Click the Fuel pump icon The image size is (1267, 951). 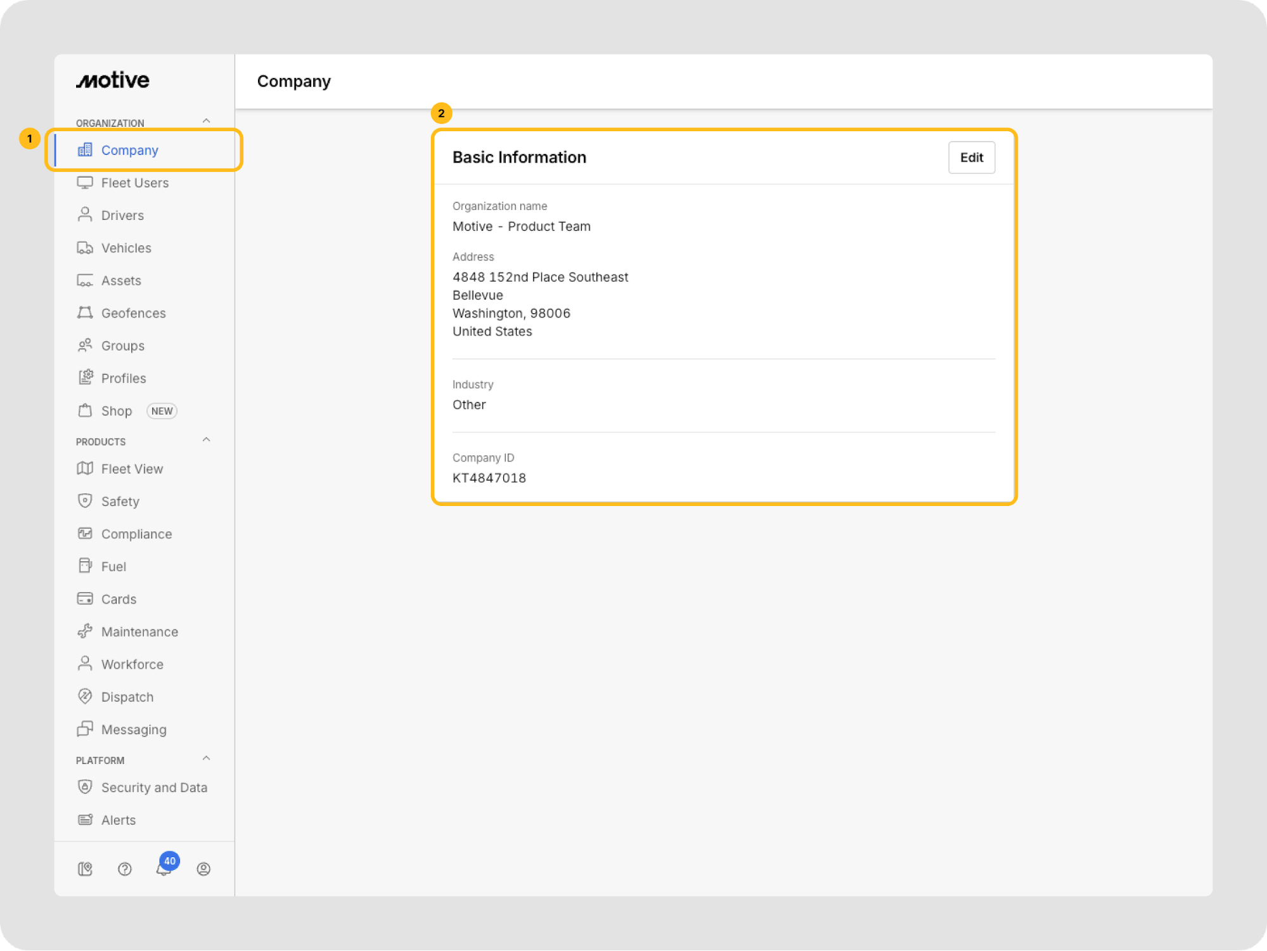click(85, 566)
